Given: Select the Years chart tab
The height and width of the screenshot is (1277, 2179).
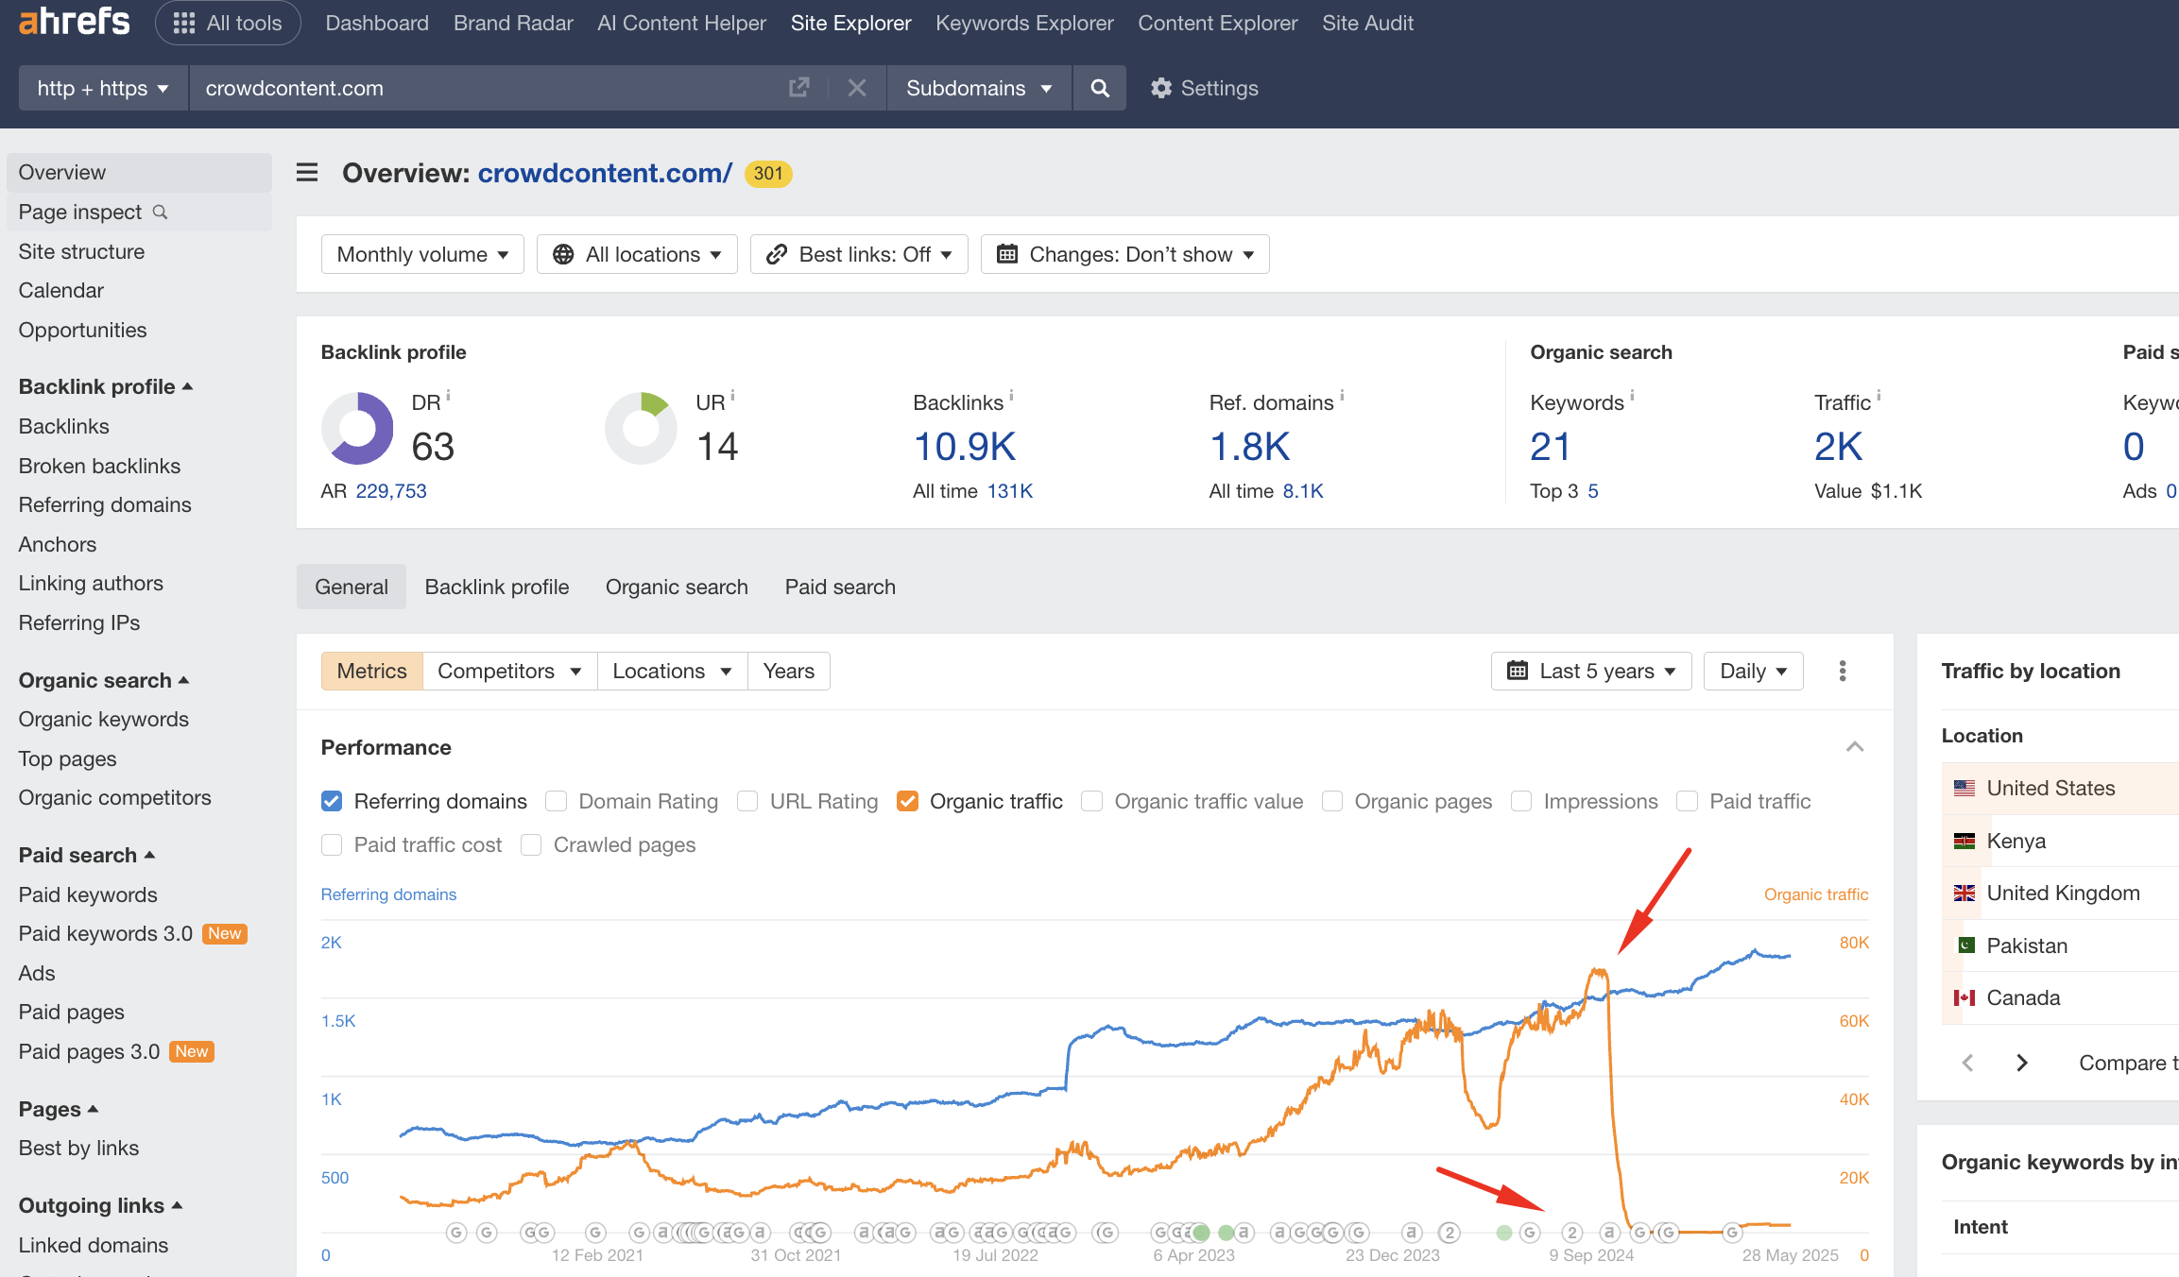Looking at the screenshot, I should pyautogui.click(x=789, y=671).
